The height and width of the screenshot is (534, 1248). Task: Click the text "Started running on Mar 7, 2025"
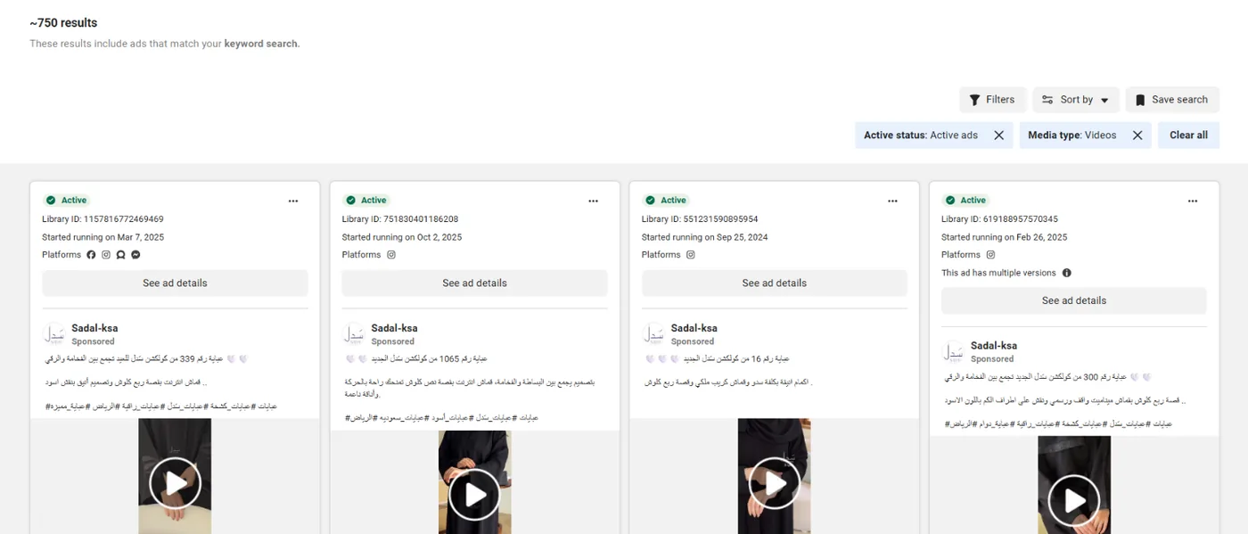click(x=103, y=237)
